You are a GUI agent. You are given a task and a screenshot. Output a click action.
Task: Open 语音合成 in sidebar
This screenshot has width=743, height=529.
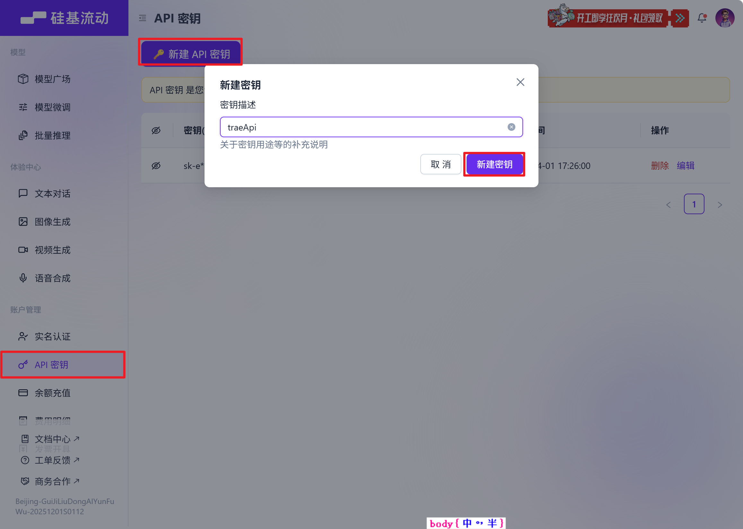click(x=64, y=278)
